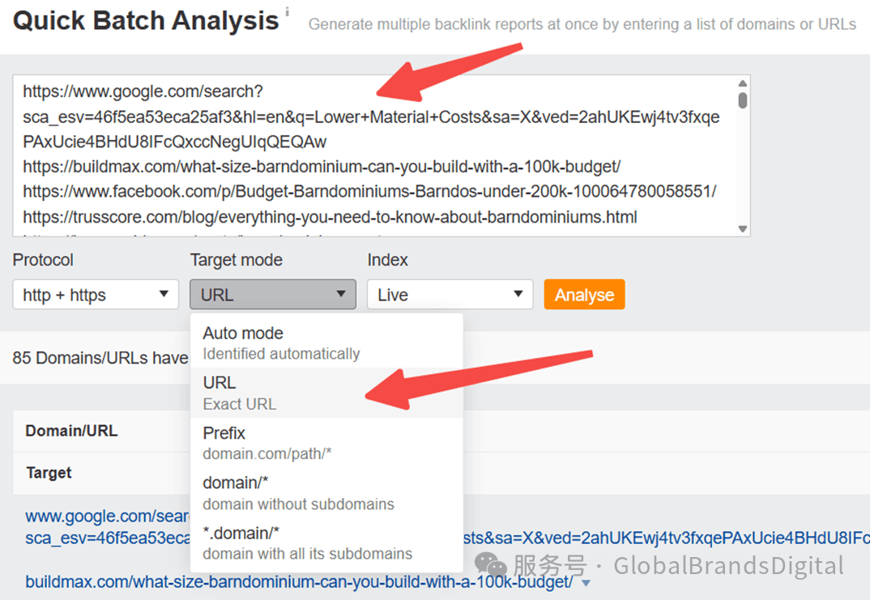Image resolution: width=870 pixels, height=600 pixels.
Task: Choose the URL Exact URL option
Action: [326, 393]
